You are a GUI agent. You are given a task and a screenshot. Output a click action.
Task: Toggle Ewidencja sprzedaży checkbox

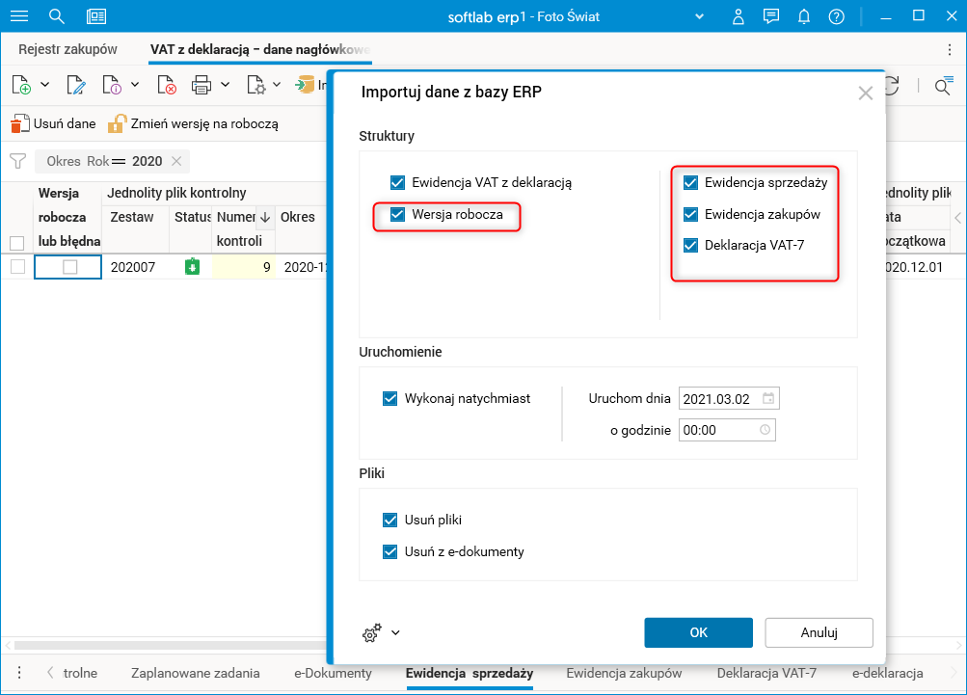(x=690, y=182)
